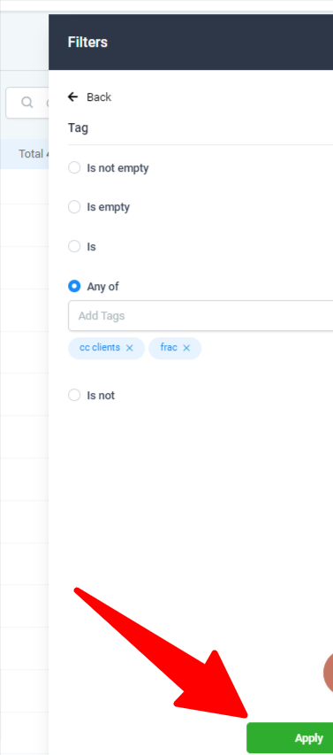Viewport: 333px width, 755px height.
Task: Focus the Add Tags field
Action: 201,316
